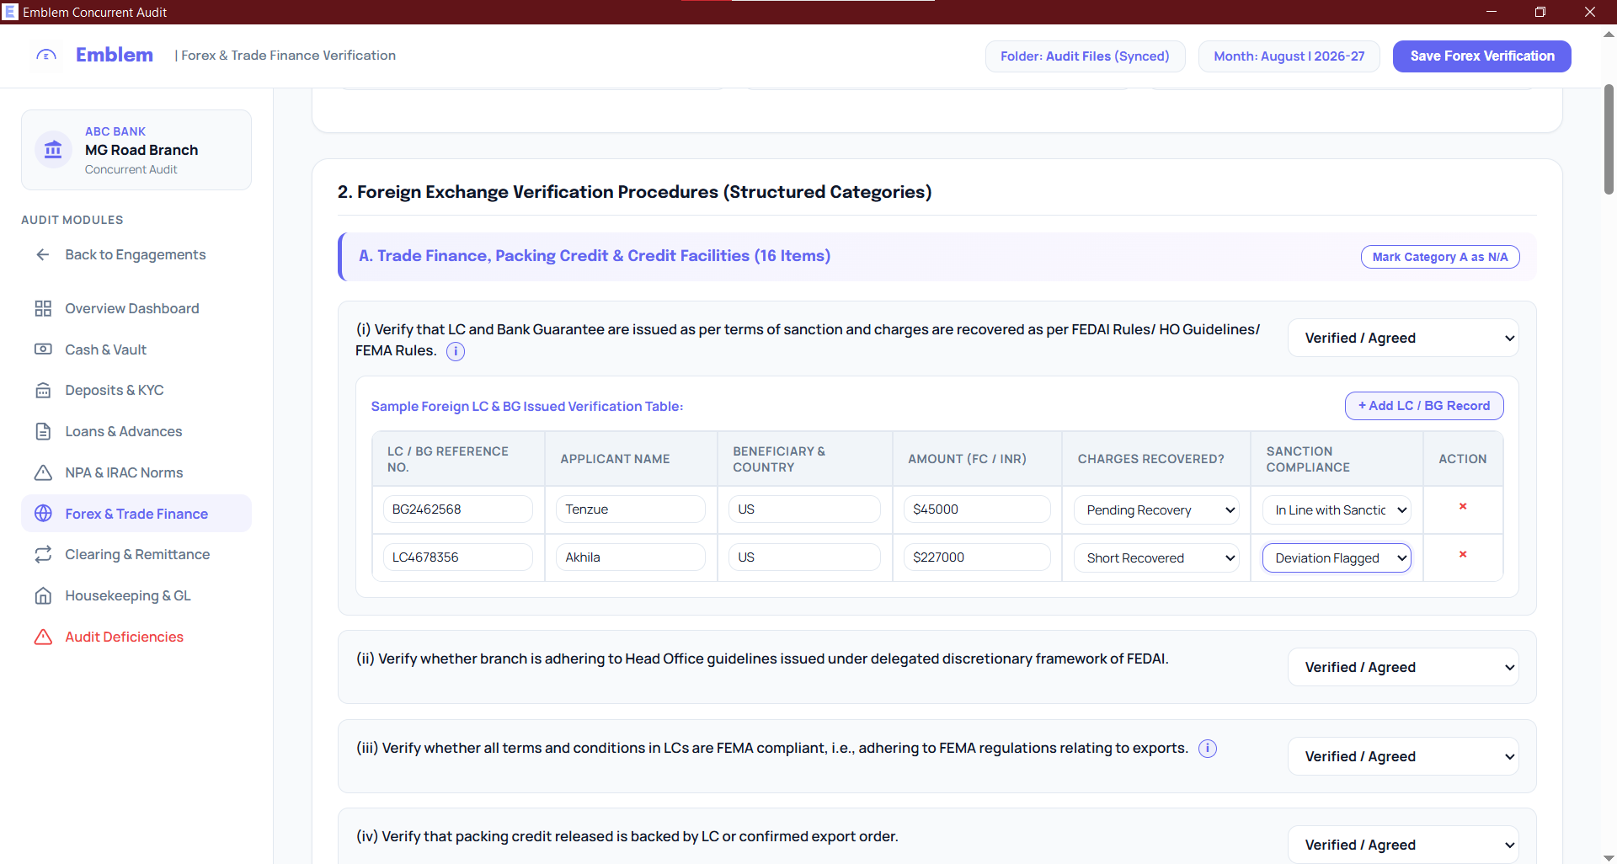
Task: Click Folder: Audit Files (Synced) button
Action: tap(1085, 56)
